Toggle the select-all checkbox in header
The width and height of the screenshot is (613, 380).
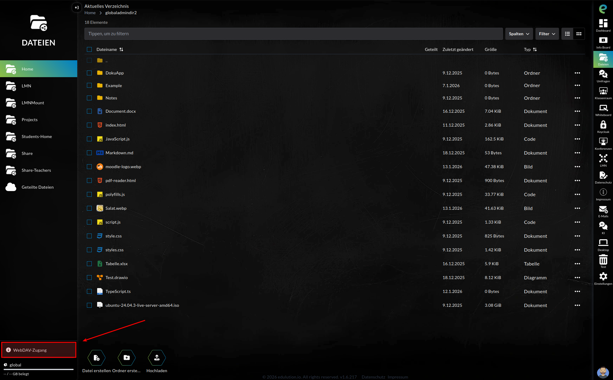89,49
